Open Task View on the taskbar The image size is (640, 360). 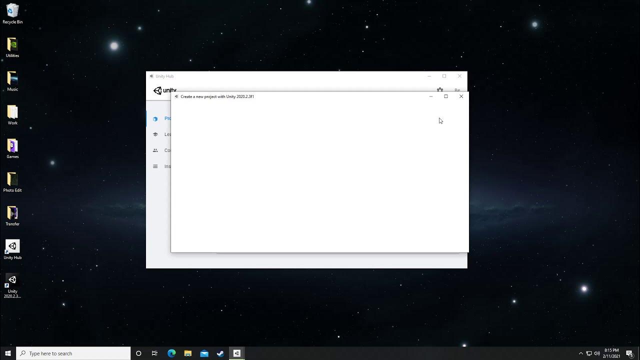[x=154, y=353]
